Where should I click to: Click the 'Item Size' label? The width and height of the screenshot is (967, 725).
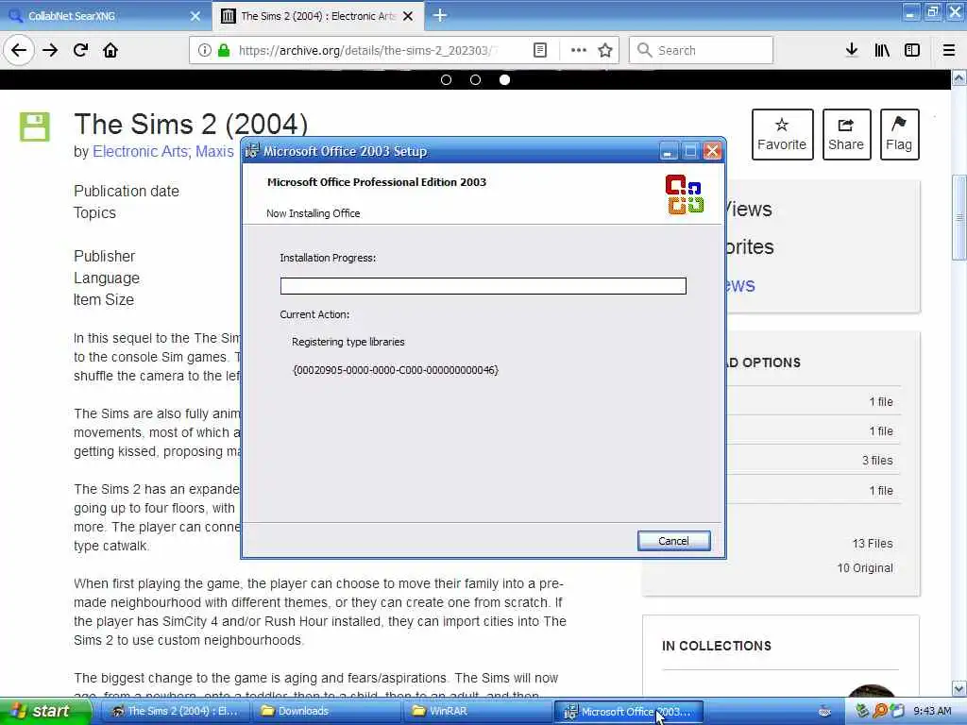pyautogui.click(x=104, y=299)
